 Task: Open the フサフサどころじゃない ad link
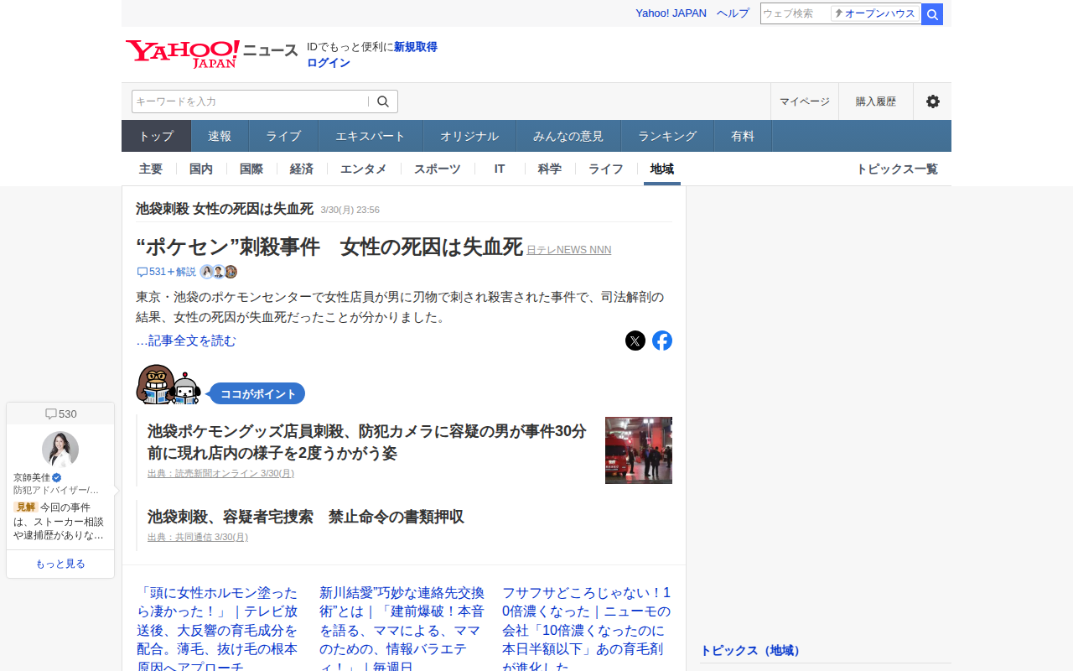pos(587,630)
